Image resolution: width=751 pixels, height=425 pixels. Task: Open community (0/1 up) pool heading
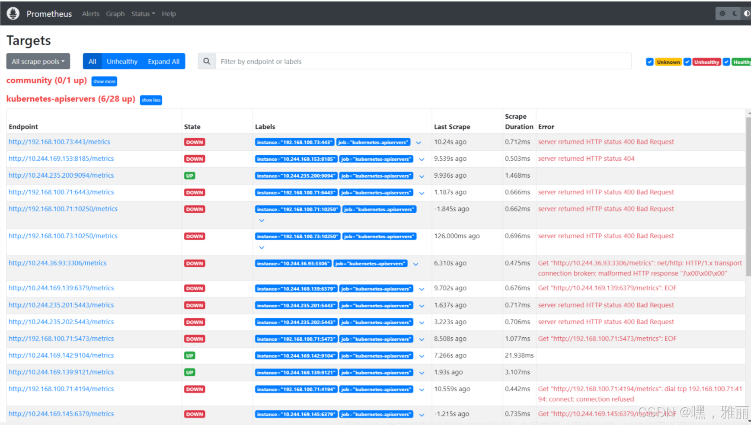[x=47, y=80]
